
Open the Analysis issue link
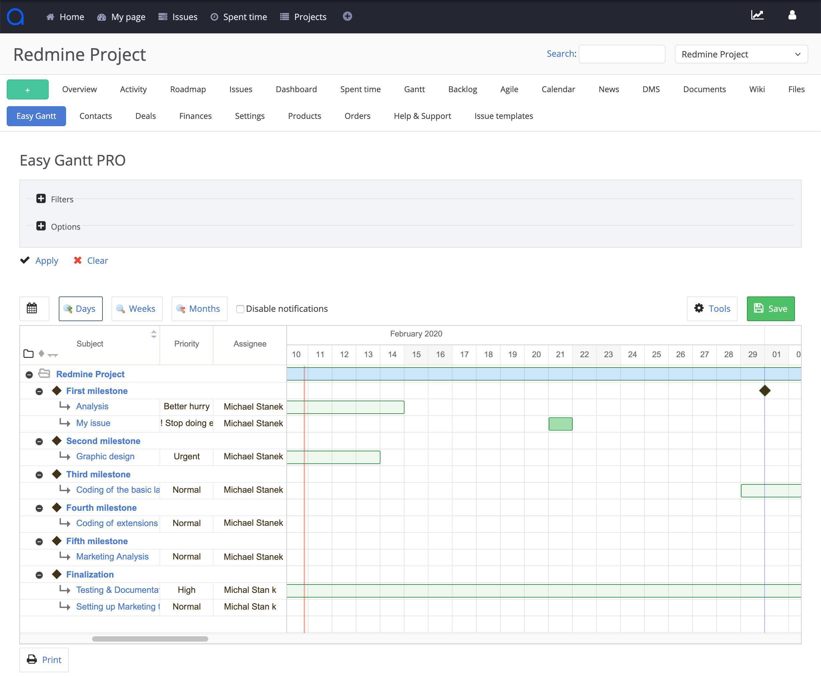pos(92,406)
